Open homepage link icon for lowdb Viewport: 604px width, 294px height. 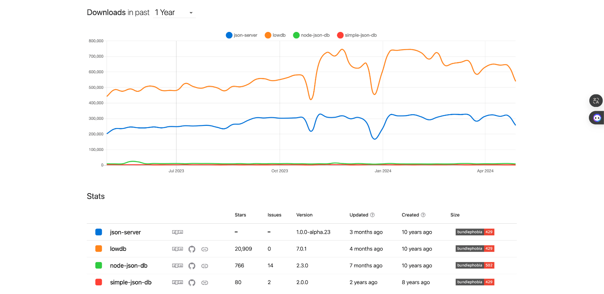click(205, 249)
